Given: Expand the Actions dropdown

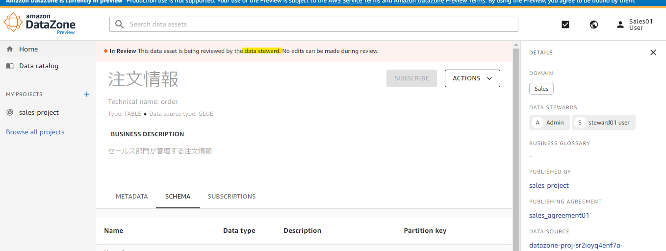Looking at the screenshot, I should [472, 78].
